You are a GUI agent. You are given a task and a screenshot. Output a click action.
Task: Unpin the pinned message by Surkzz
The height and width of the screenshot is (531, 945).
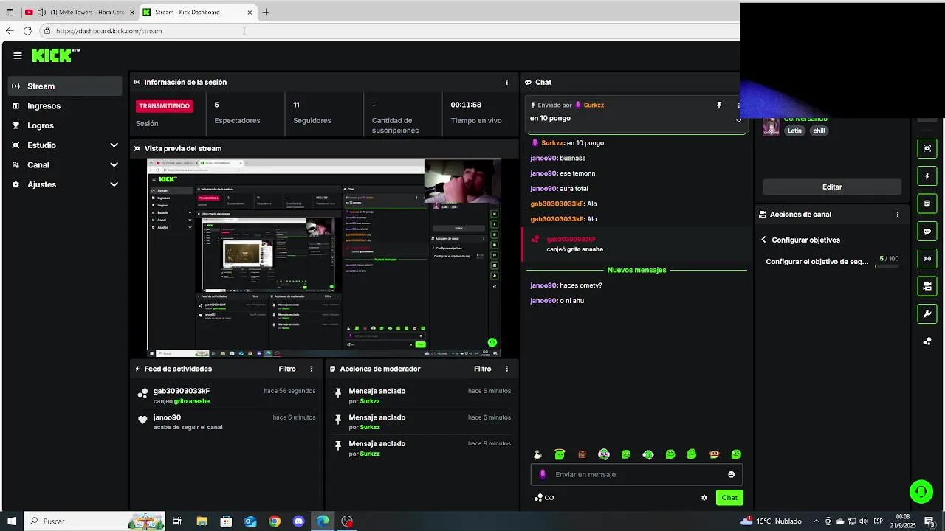click(x=718, y=105)
